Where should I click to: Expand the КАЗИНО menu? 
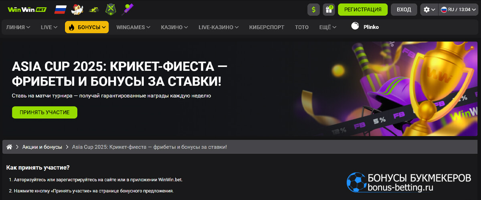pyautogui.click(x=174, y=27)
